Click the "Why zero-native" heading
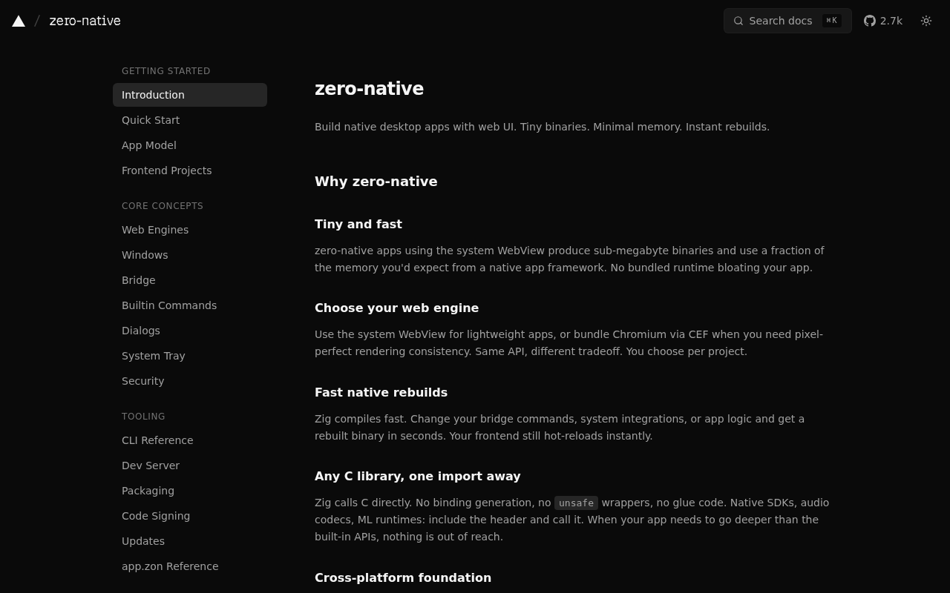Image resolution: width=950 pixels, height=593 pixels. click(376, 182)
